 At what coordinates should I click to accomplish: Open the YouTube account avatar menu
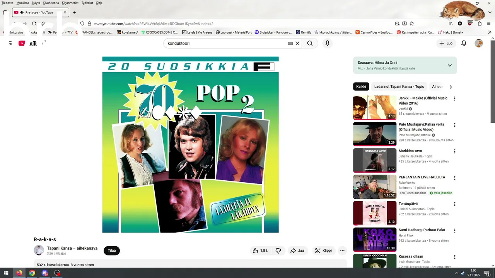(x=479, y=43)
